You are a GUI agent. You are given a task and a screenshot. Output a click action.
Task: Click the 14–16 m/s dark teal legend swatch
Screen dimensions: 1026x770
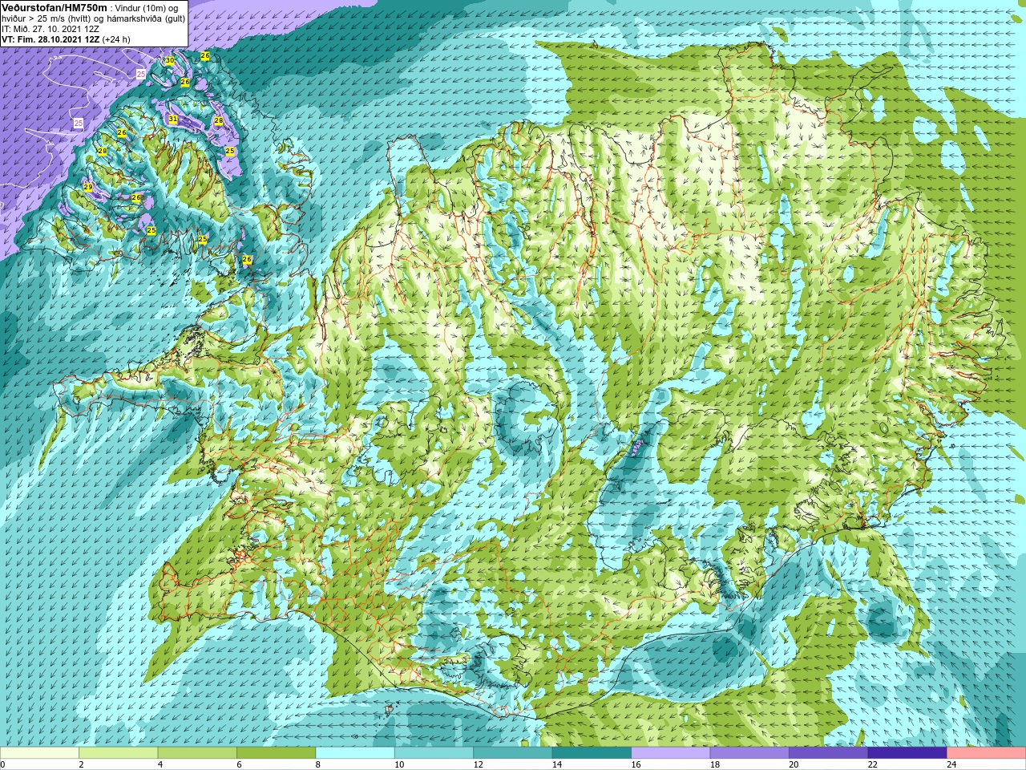click(x=592, y=753)
